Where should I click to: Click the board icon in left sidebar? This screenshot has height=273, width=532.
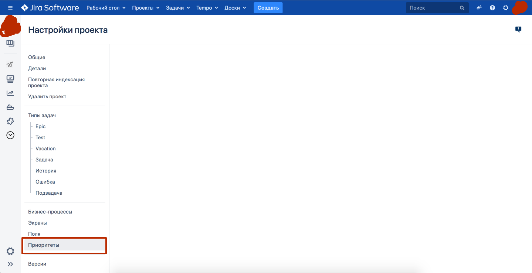pos(10,43)
